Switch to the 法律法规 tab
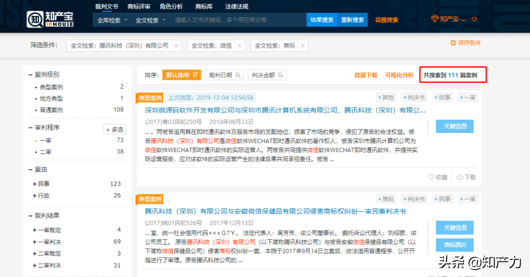This screenshot has width=530, height=277. point(237,6)
